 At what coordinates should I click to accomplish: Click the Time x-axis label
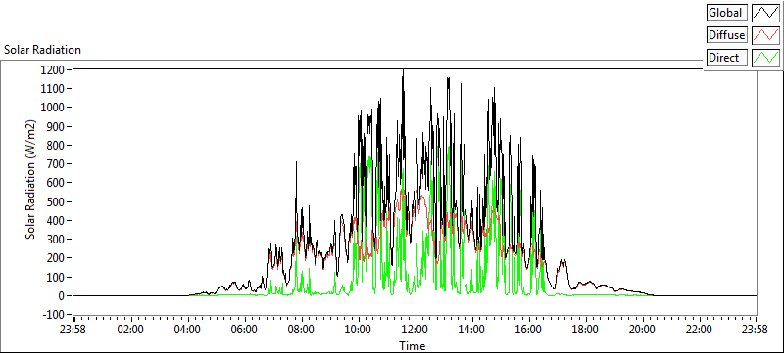(x=413, y=345)
